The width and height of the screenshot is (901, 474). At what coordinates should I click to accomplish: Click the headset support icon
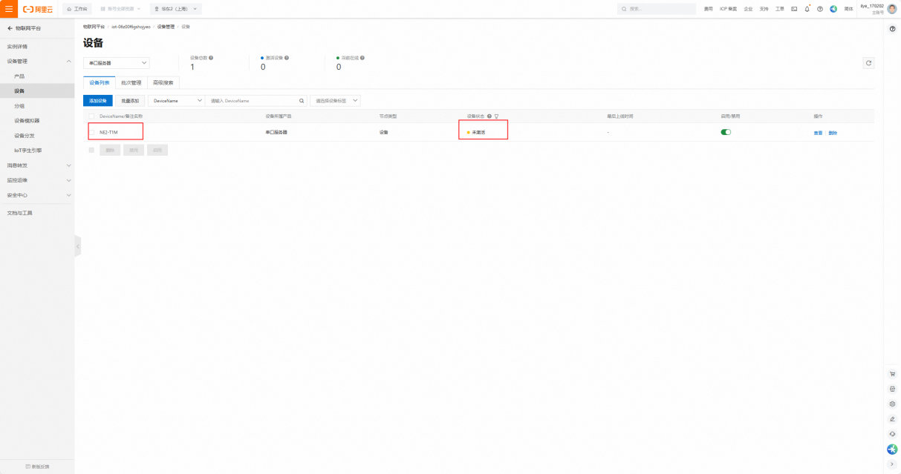click(892, 434)
